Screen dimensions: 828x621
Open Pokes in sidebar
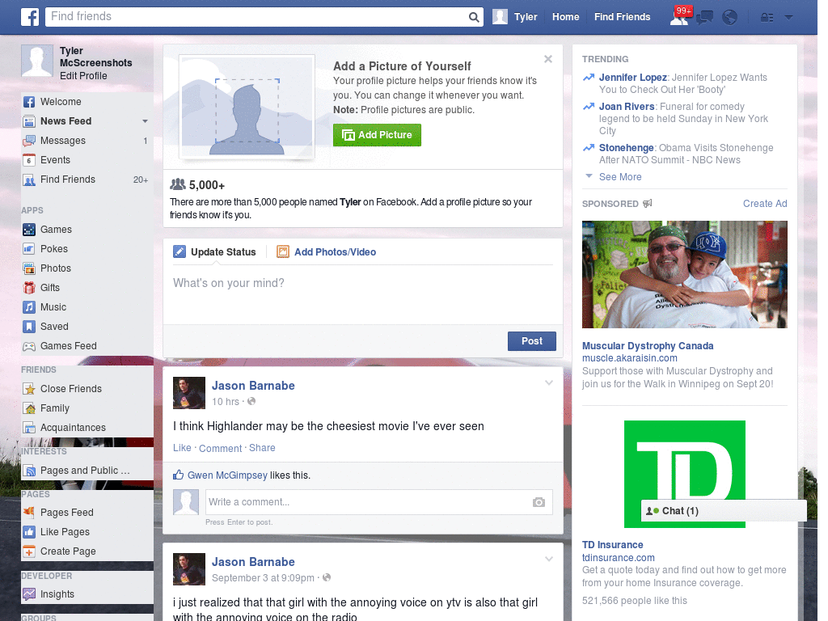coord(87,249)
